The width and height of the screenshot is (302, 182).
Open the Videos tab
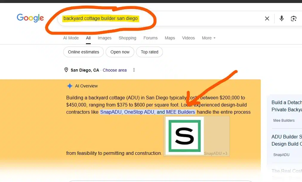coord(188,38)
